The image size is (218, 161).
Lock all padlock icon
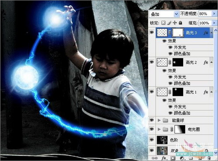(x=181, y=23)
